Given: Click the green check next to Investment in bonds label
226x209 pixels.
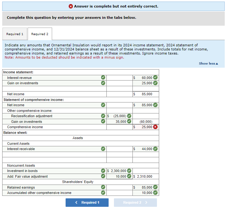Looking at the screenshot, I should tap(103, 171).
